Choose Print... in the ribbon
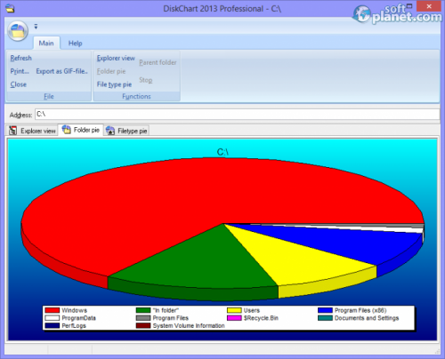The height and width of the screenshot is (359, 445). 20,71
